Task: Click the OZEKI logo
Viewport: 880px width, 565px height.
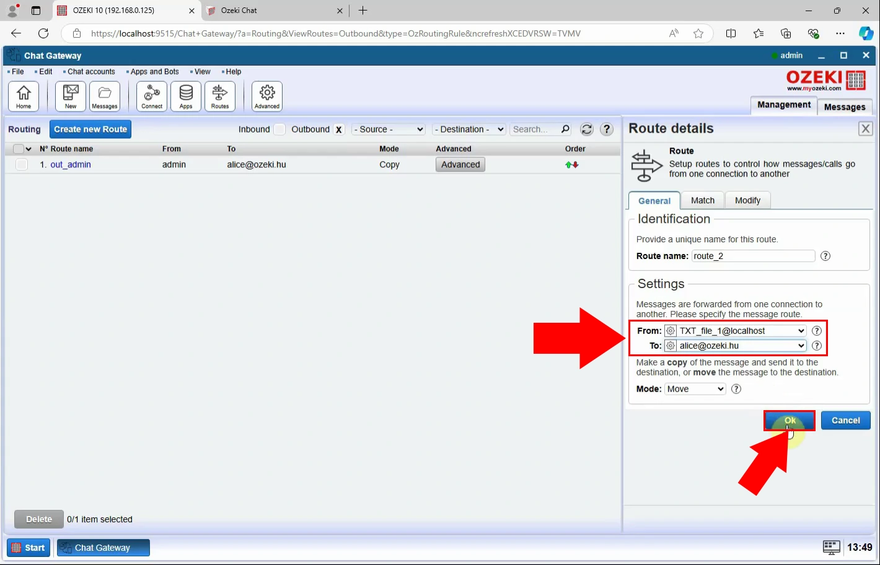Action: pyautogui.click(x=826, y=80)
